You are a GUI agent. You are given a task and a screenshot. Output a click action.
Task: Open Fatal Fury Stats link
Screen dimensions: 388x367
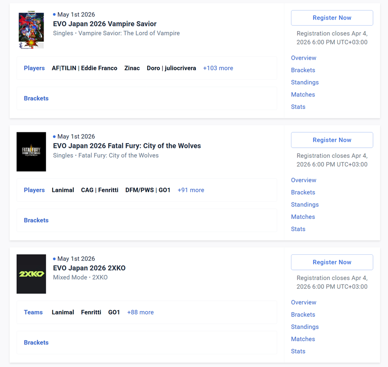pos(298,229)
